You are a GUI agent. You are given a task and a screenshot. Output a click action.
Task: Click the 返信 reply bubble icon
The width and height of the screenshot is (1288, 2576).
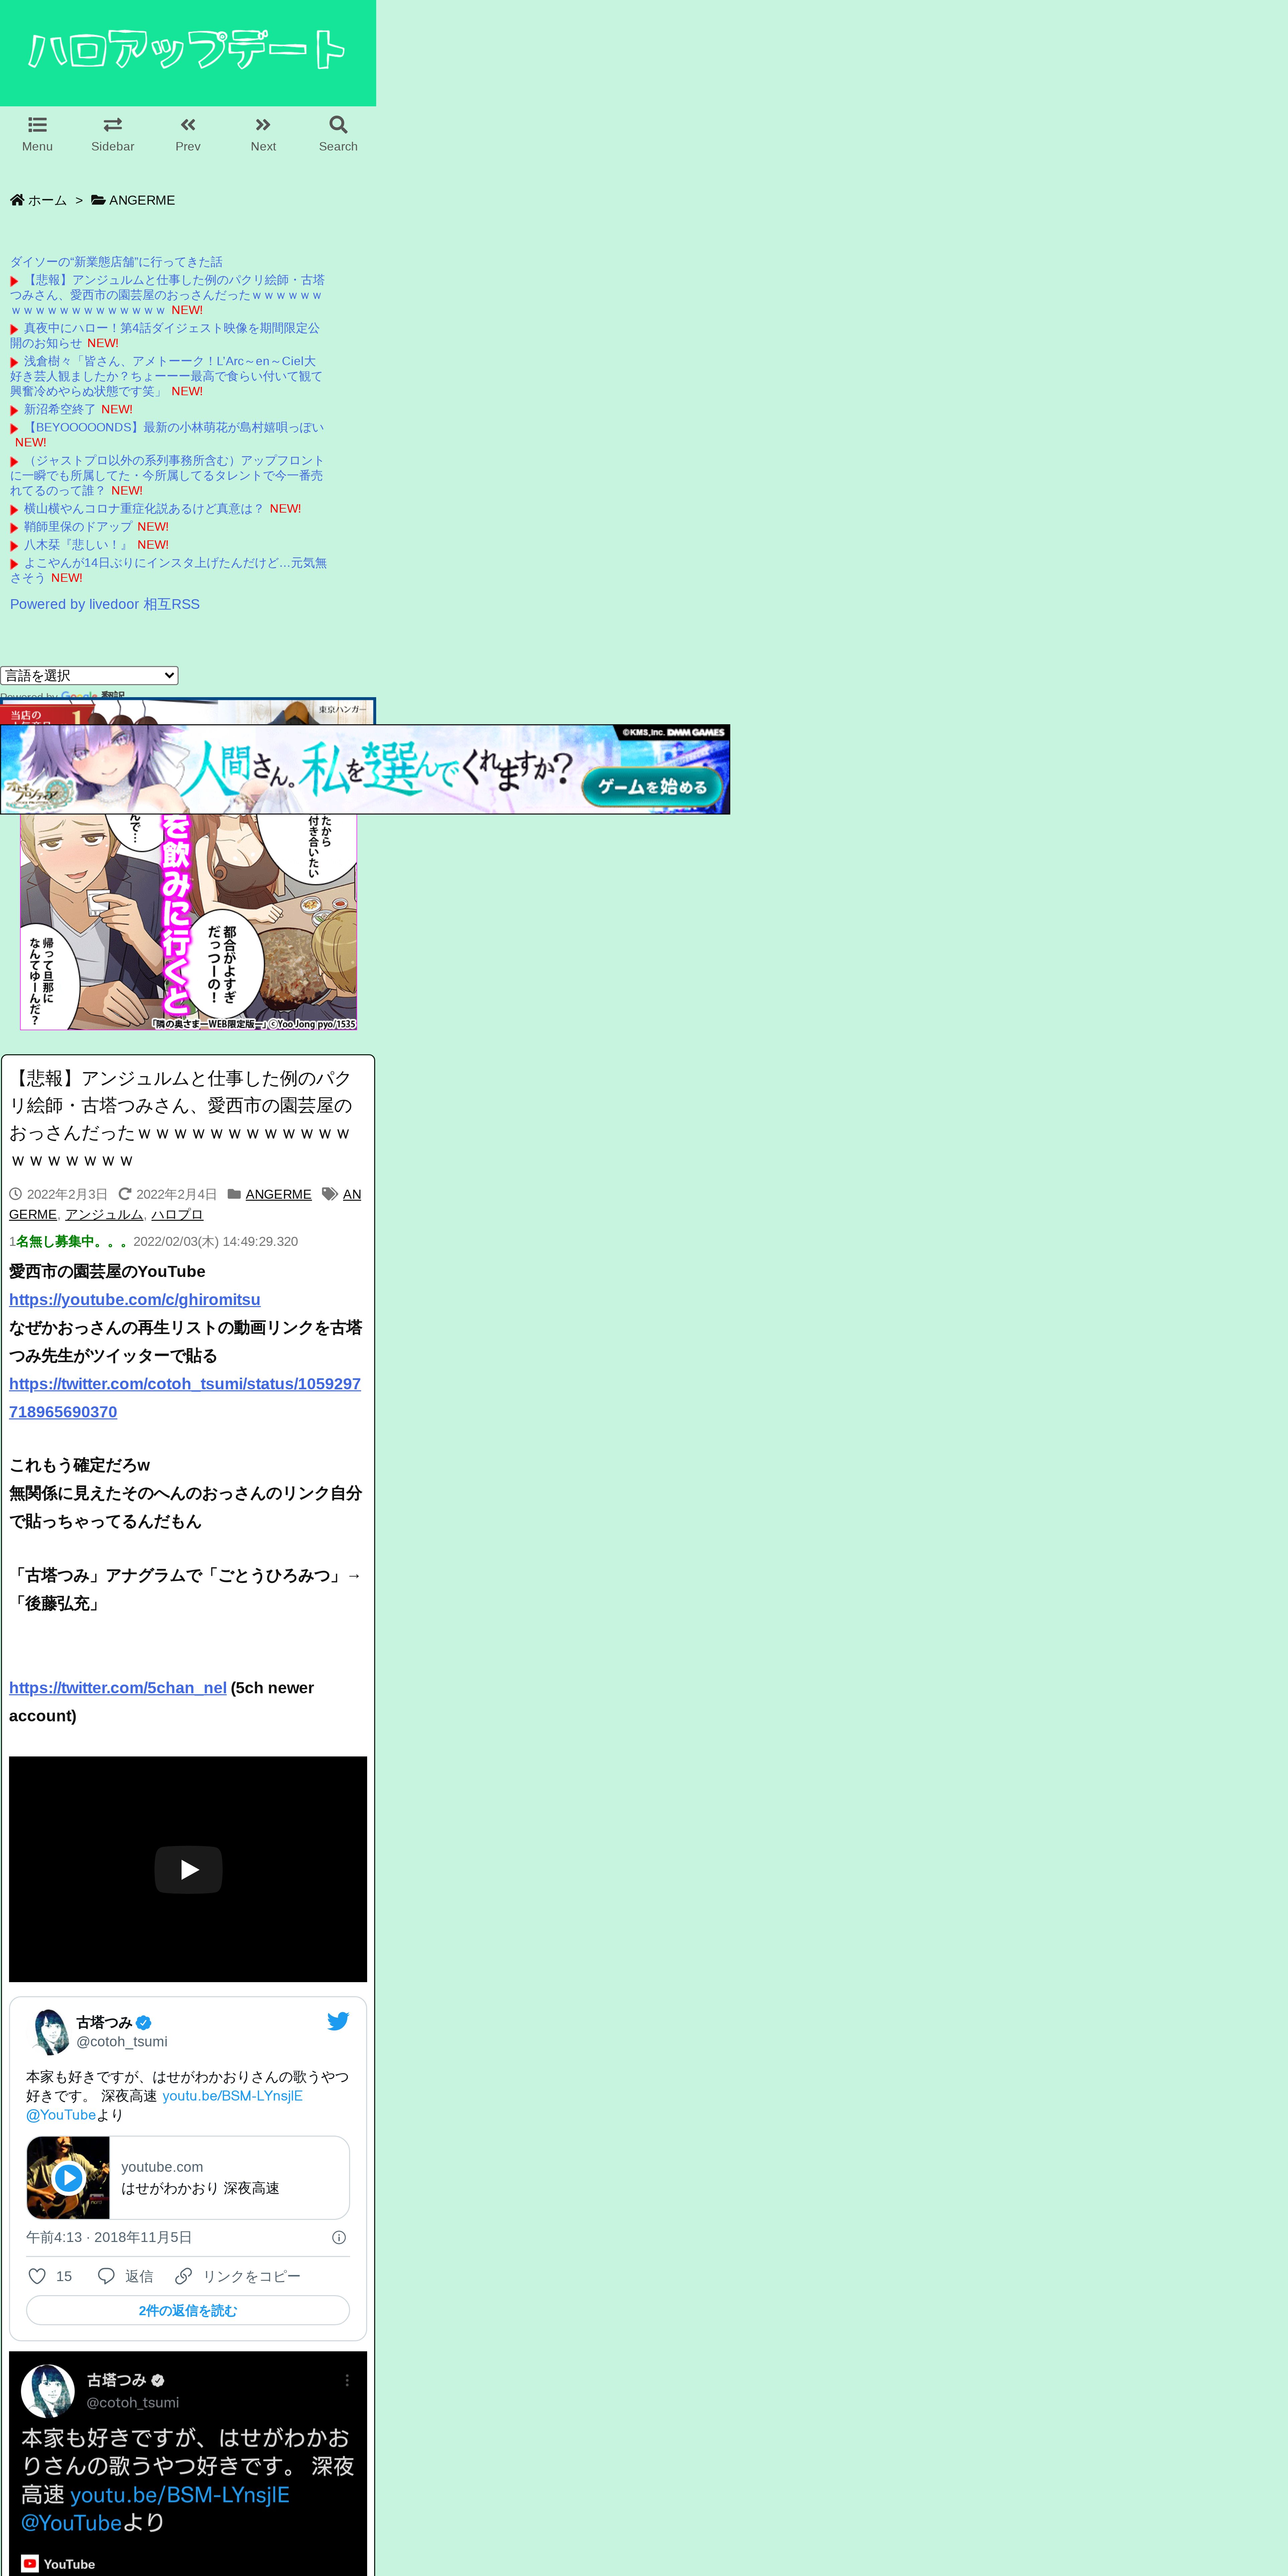point(106,2276)
